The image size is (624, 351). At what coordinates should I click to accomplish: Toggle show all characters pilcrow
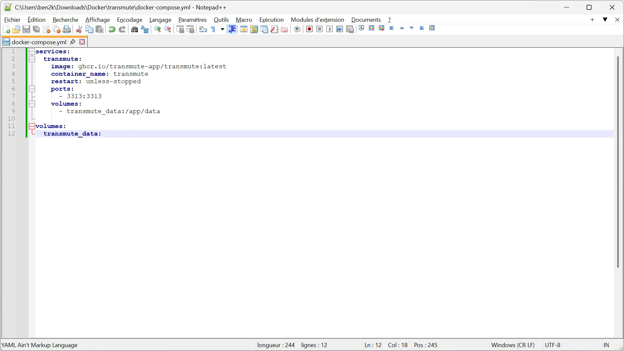(x=214, y=30)
